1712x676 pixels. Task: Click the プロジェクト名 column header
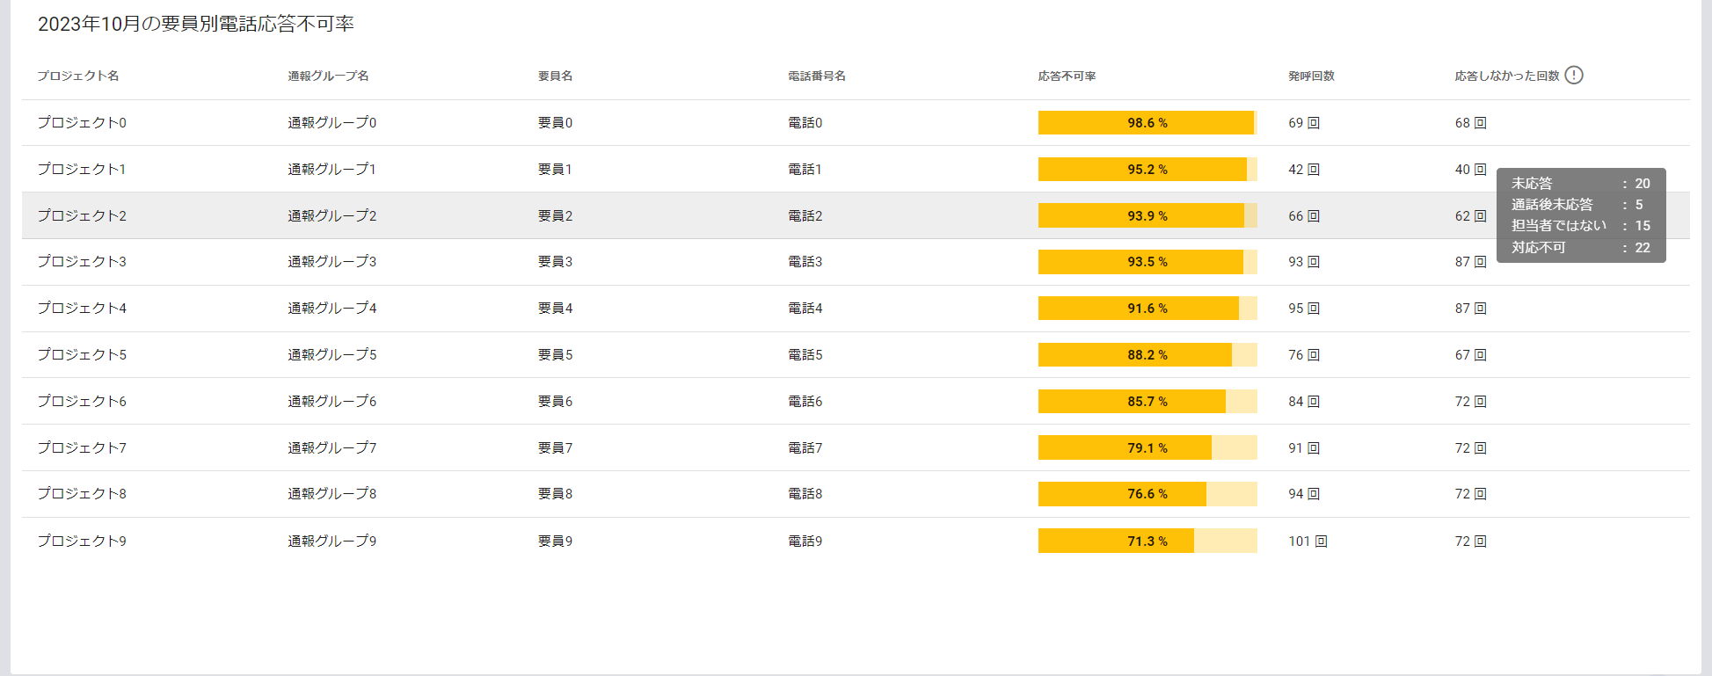coord(78,76)
